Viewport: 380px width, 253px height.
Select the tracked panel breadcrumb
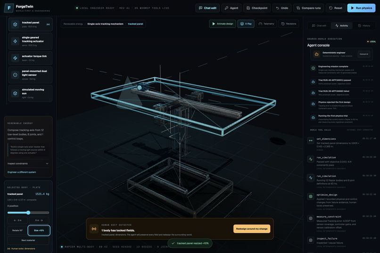click(135, 24)
